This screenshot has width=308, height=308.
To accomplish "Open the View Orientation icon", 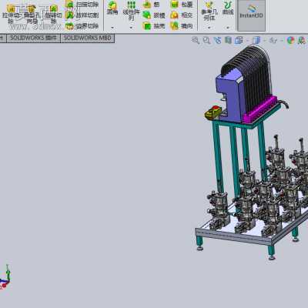I will [239, 40].
